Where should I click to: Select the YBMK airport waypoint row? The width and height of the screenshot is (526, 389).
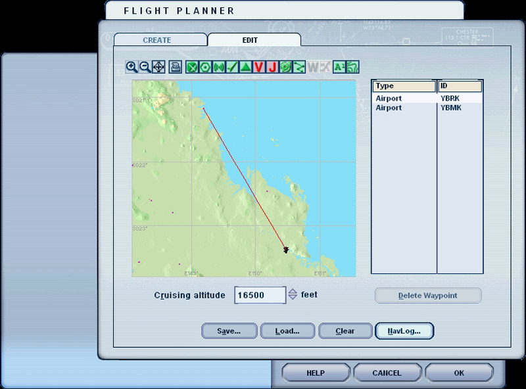coord(427,108)
